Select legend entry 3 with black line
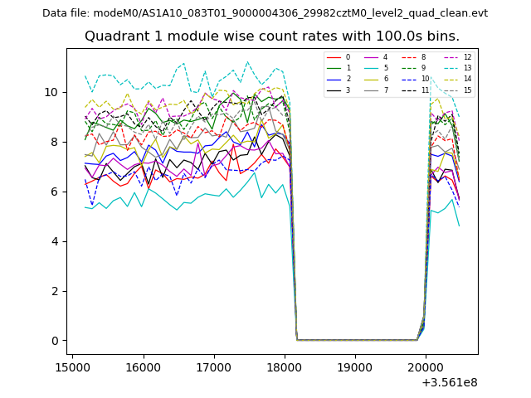This screenshot has height=398, width=531. (338, 90)
